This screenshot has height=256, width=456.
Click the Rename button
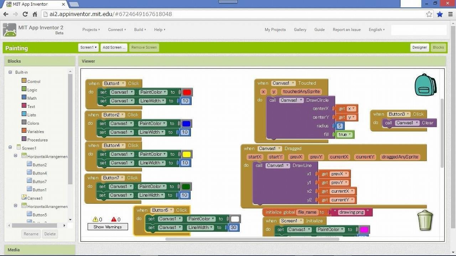(31, 234)
